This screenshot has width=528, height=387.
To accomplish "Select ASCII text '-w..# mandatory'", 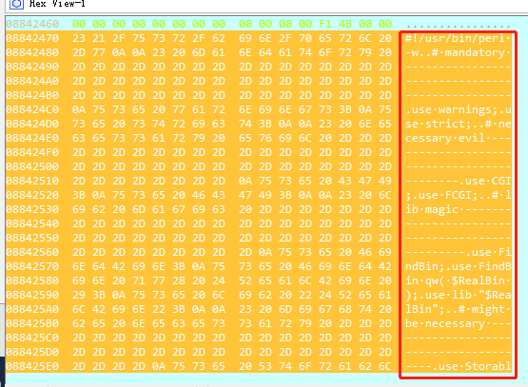I will (455, 52).
